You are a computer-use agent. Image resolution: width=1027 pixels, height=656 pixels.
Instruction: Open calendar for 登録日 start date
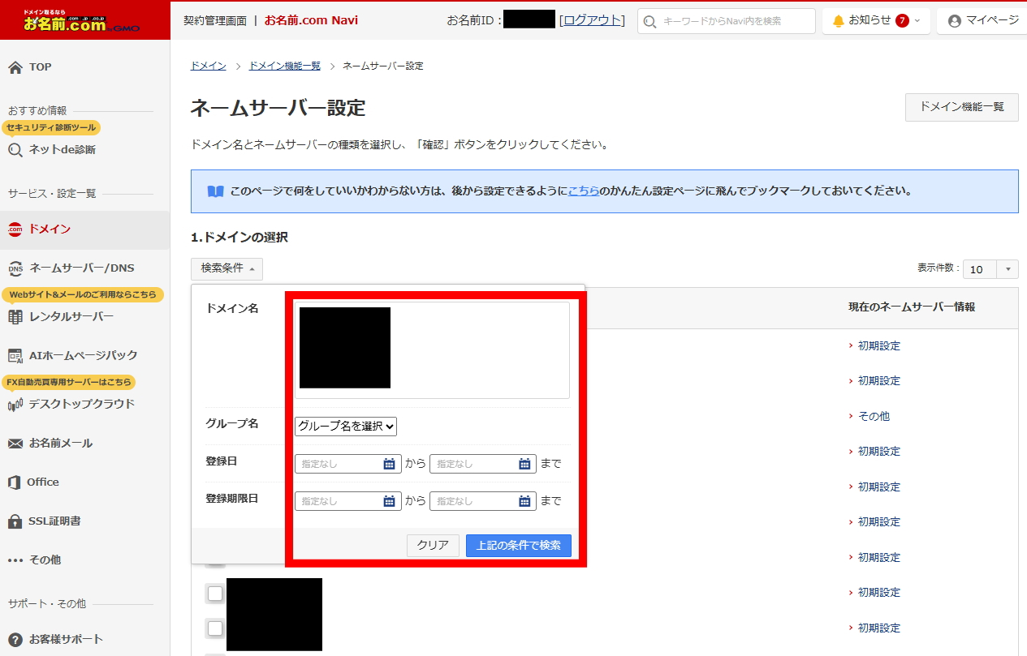click(x=389, y=464)
